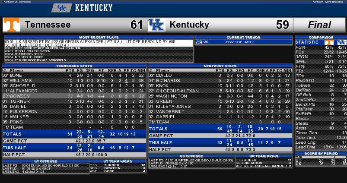Select the highlighted Bowden player row
The width and height of the screenshot is (347, 183).
coord(74,96)
